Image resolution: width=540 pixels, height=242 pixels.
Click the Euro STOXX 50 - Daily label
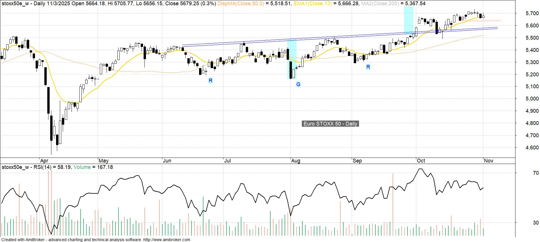tap(330, 124)
